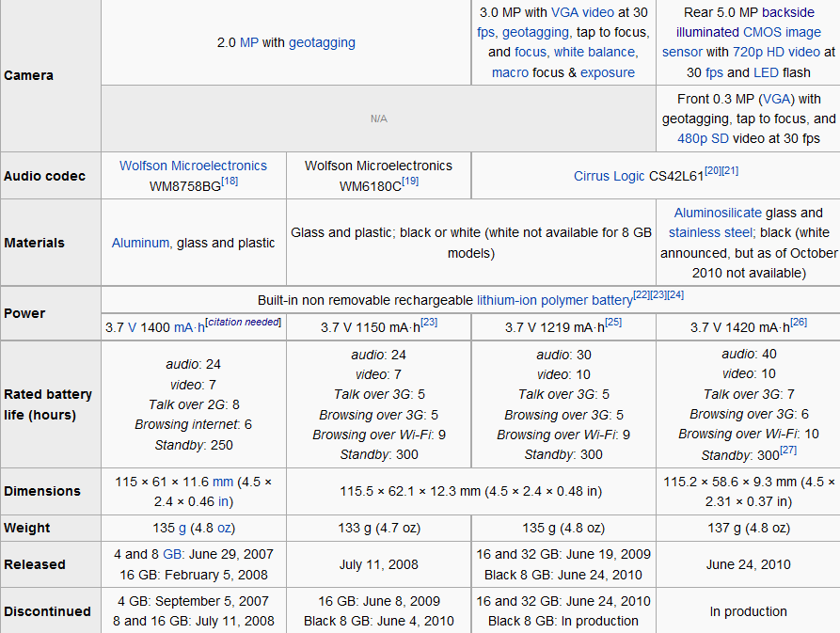Click the LED link in flash description
Image resolution: width=840 pixels, height=633 pixels.
pyautogui.click(x=766, y=72)
